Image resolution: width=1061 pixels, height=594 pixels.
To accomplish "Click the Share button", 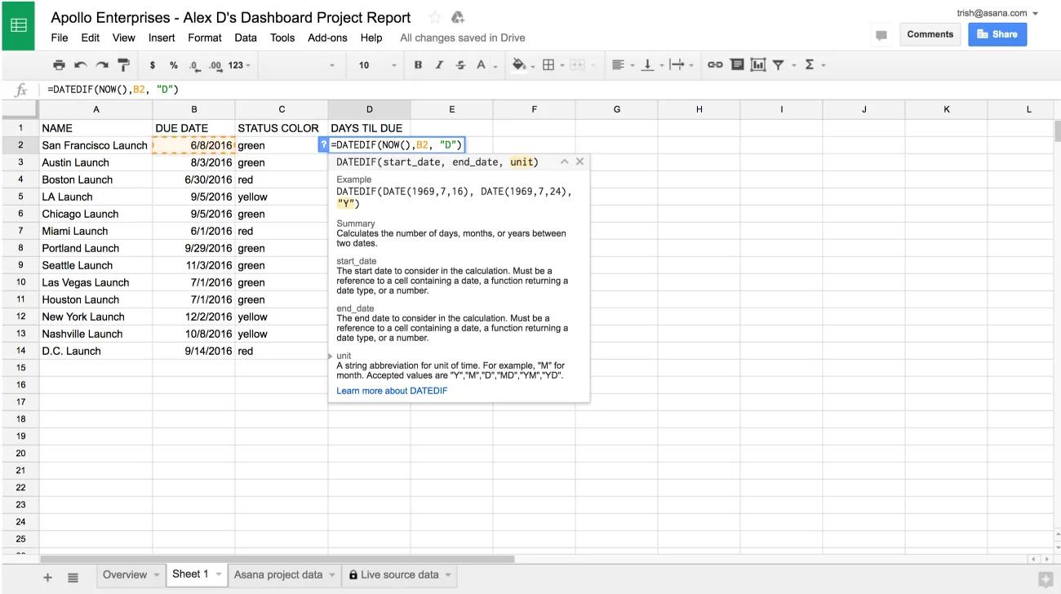I will 997,33.
